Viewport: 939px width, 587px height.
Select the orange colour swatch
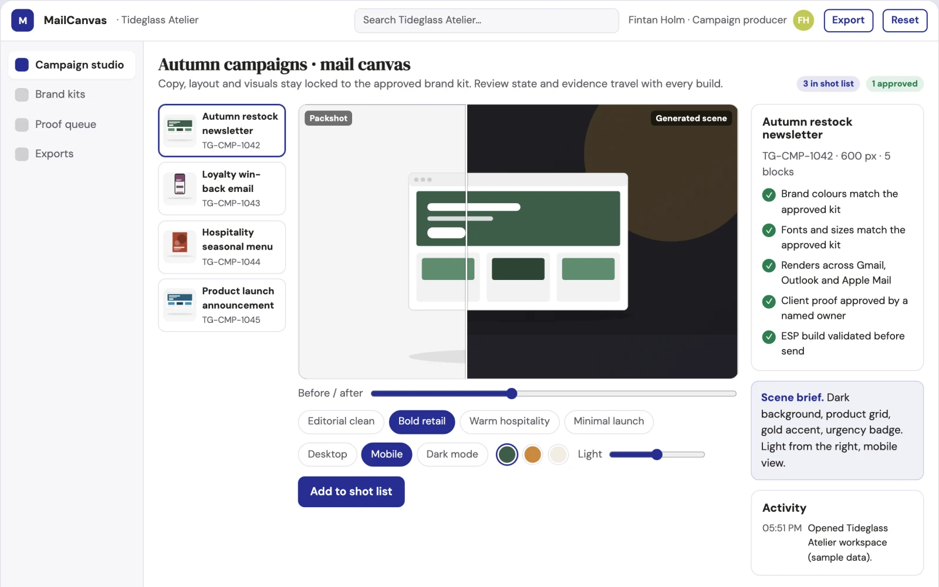click(x=533, y=454)
